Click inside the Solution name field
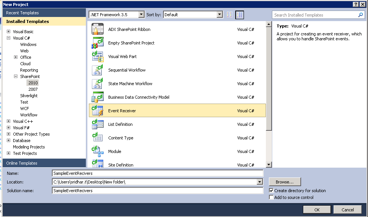Image resolution: width=368 pixels, height=217 pixels. (151, 191)
